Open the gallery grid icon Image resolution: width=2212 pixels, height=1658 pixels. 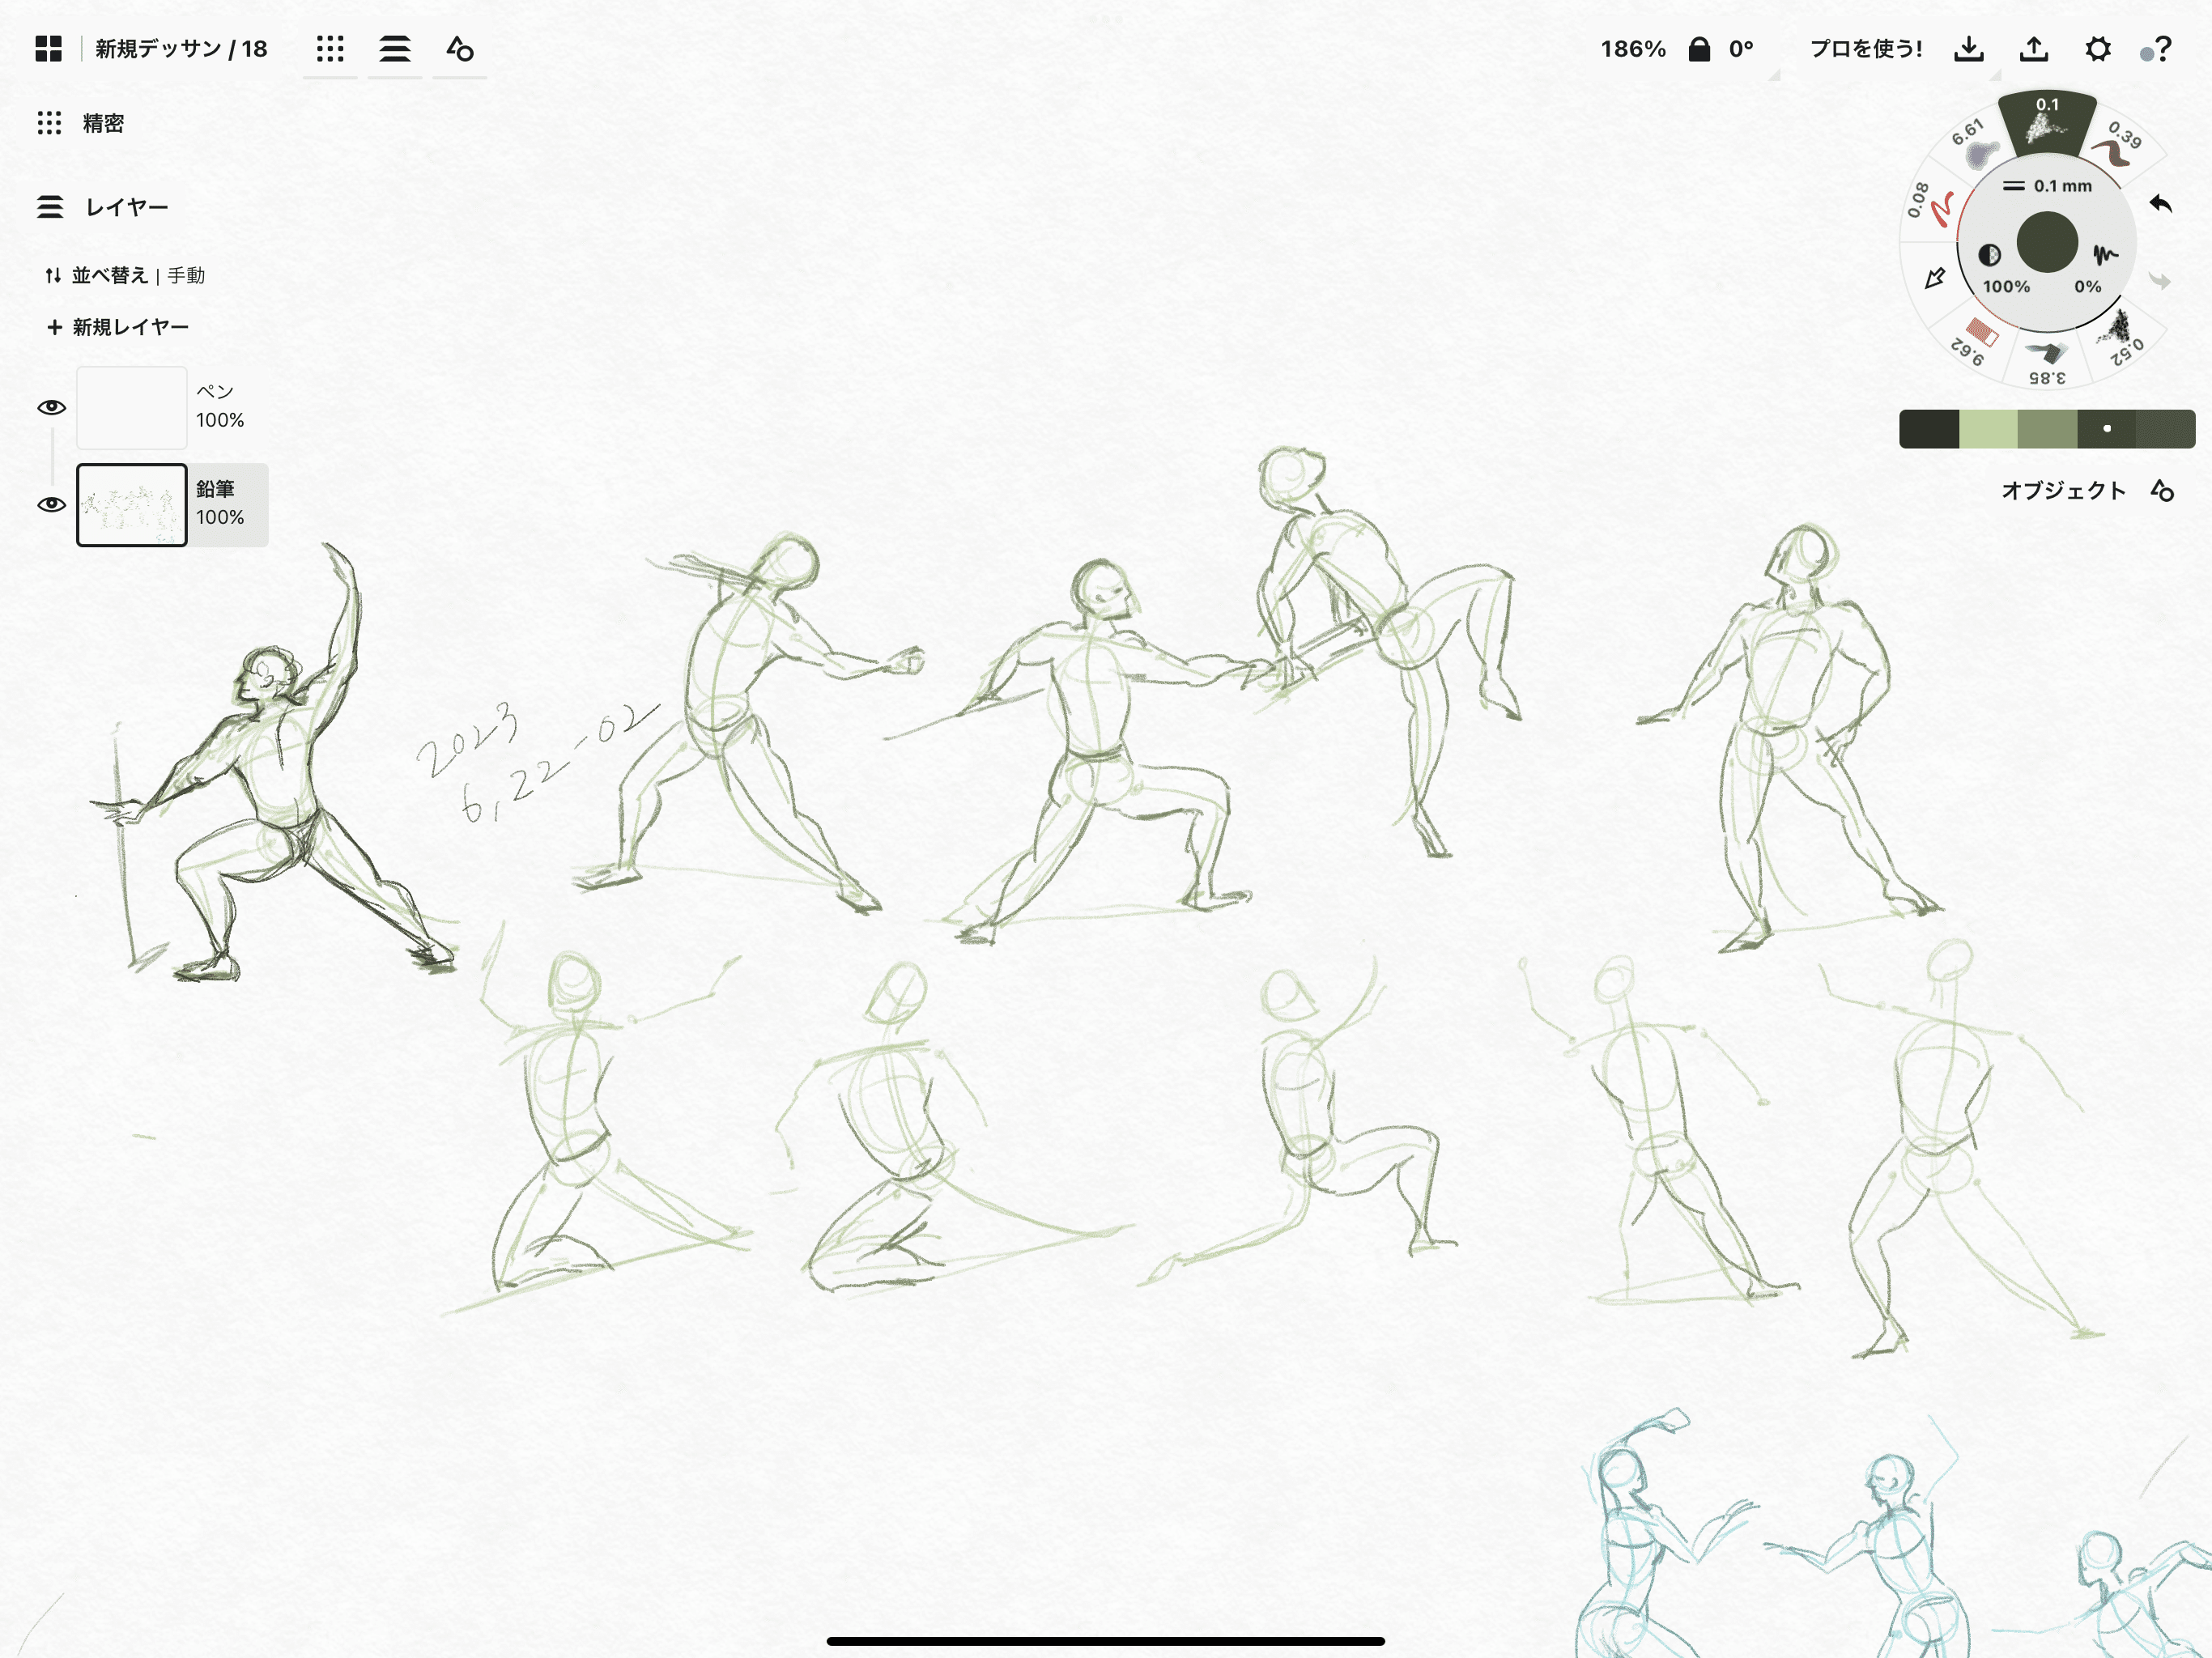[48, 49]
